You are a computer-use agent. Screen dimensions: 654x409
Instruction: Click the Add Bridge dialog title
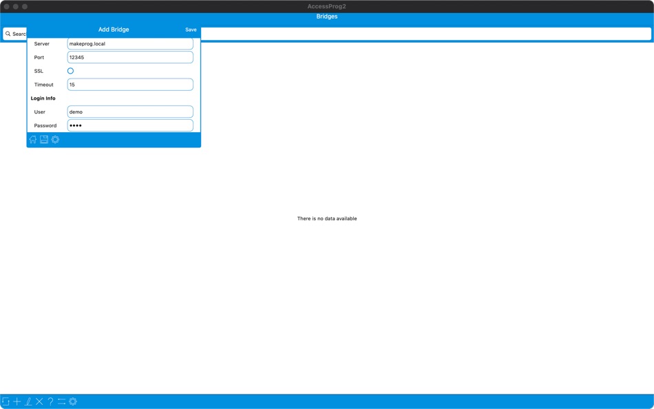114,30
